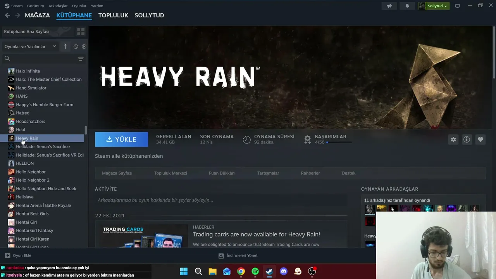This screenshot has width=496, height=279.
Task: Open Discord from taskbar
Action: [x=284, y=271]
